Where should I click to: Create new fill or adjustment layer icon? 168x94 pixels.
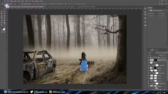[158, 90]
